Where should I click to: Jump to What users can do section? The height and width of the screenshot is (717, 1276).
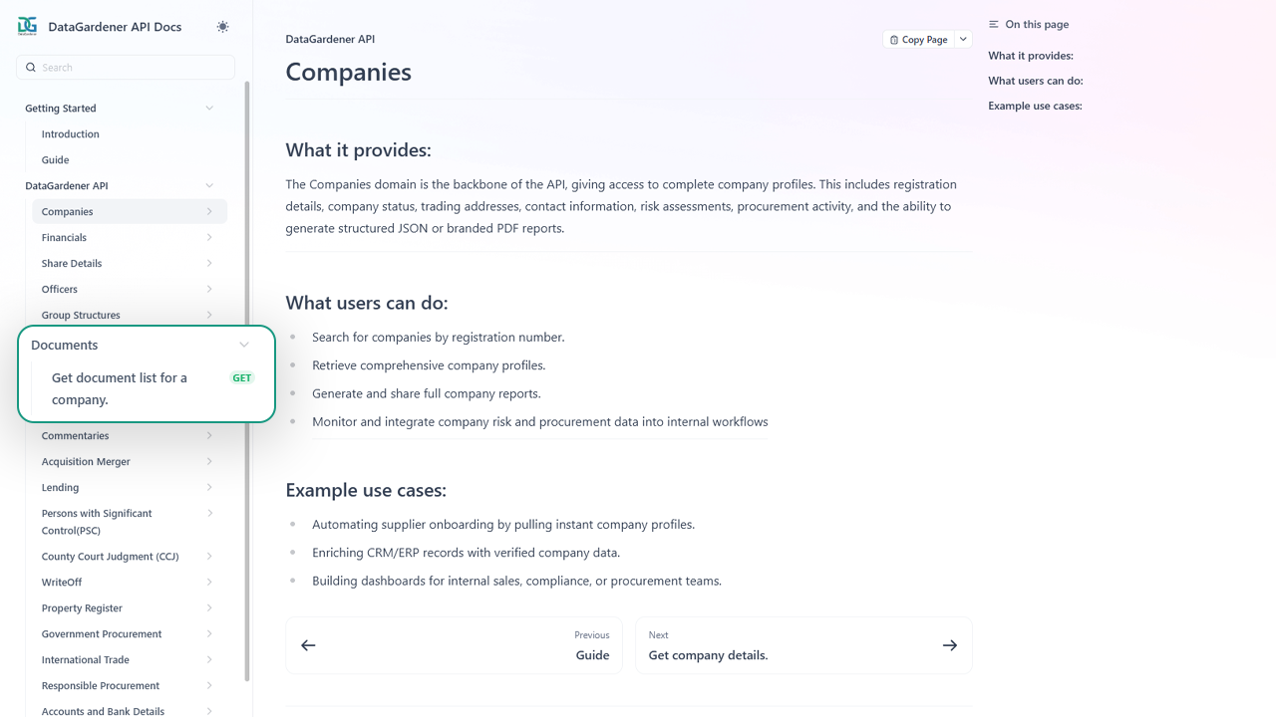(x=1035, y=81)
